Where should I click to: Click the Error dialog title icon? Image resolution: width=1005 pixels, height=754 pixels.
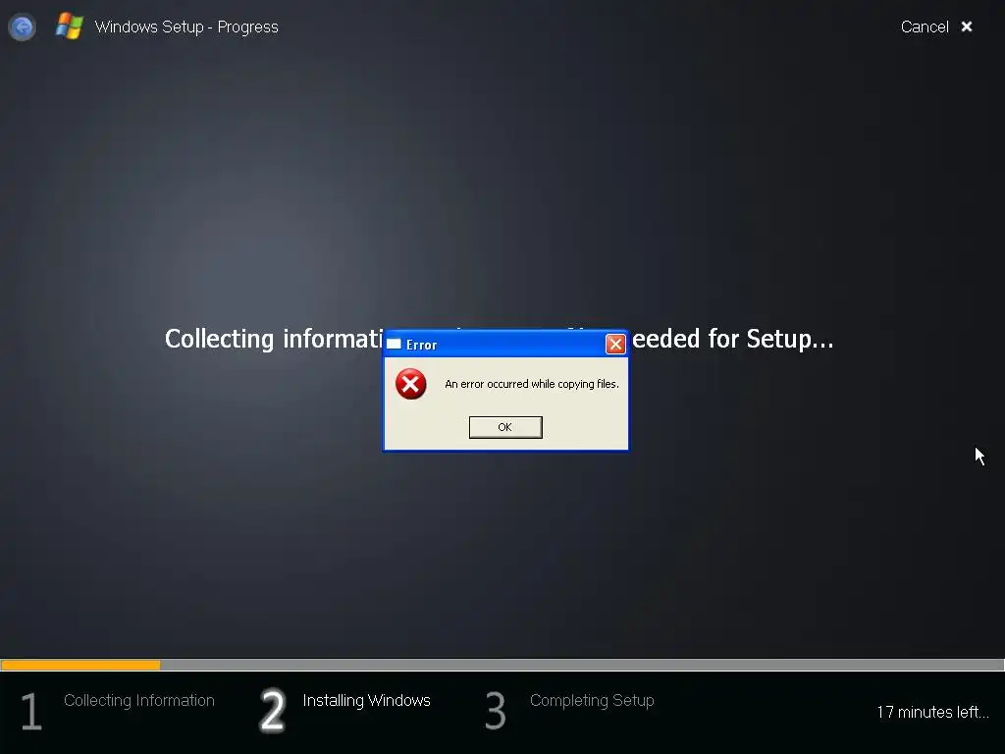[x=395, y=345]
